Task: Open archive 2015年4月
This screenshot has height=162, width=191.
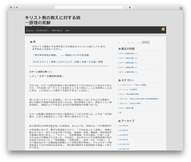Action: (x=123, y=126)
